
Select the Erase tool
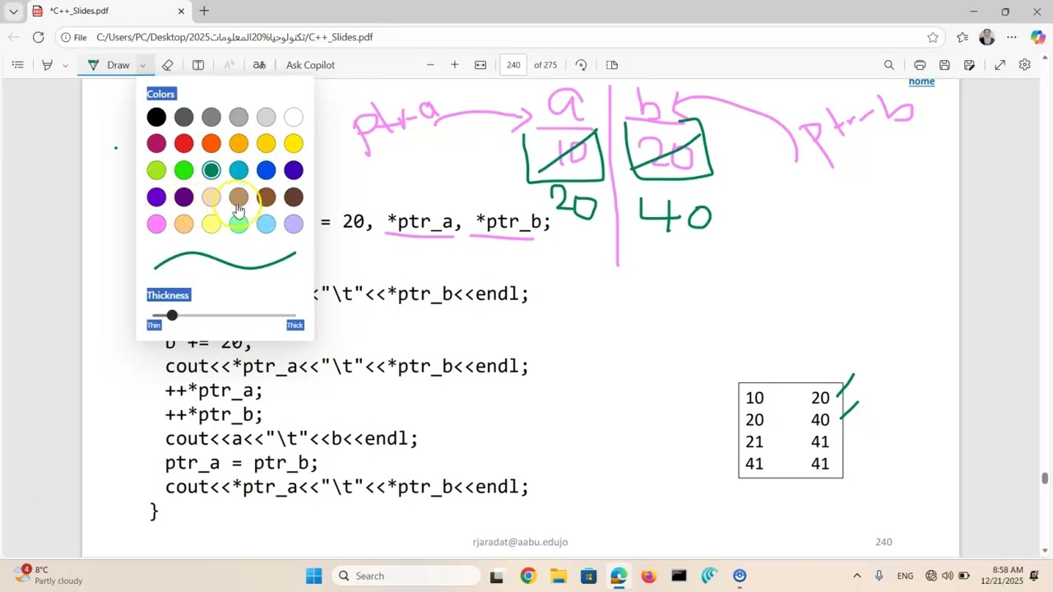click(168, 65)
